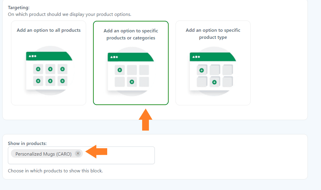
Task: Remove the Personalized Mugs (CARO) tag
Action: (x=78, y=154)
